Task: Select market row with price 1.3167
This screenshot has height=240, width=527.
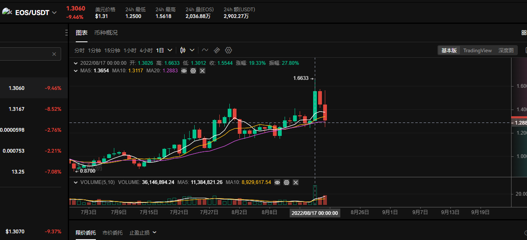Action: [x=33, y=109]
